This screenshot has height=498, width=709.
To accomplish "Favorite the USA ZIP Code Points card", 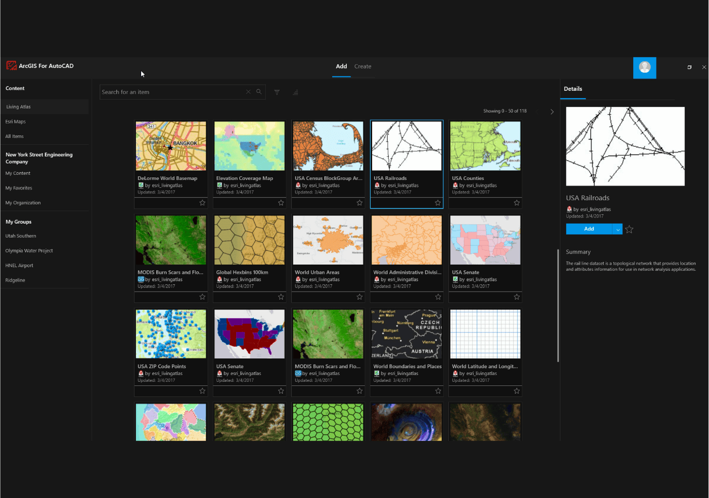I will 202,391.
